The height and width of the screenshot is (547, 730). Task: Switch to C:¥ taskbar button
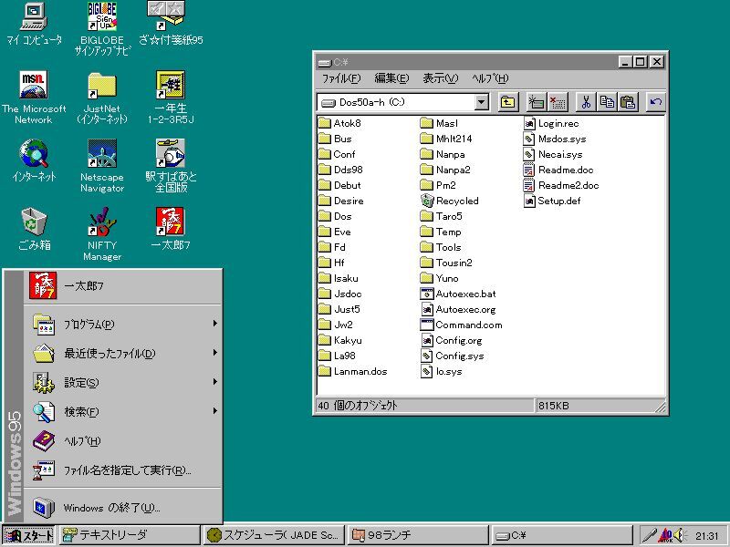coord(562,535)
